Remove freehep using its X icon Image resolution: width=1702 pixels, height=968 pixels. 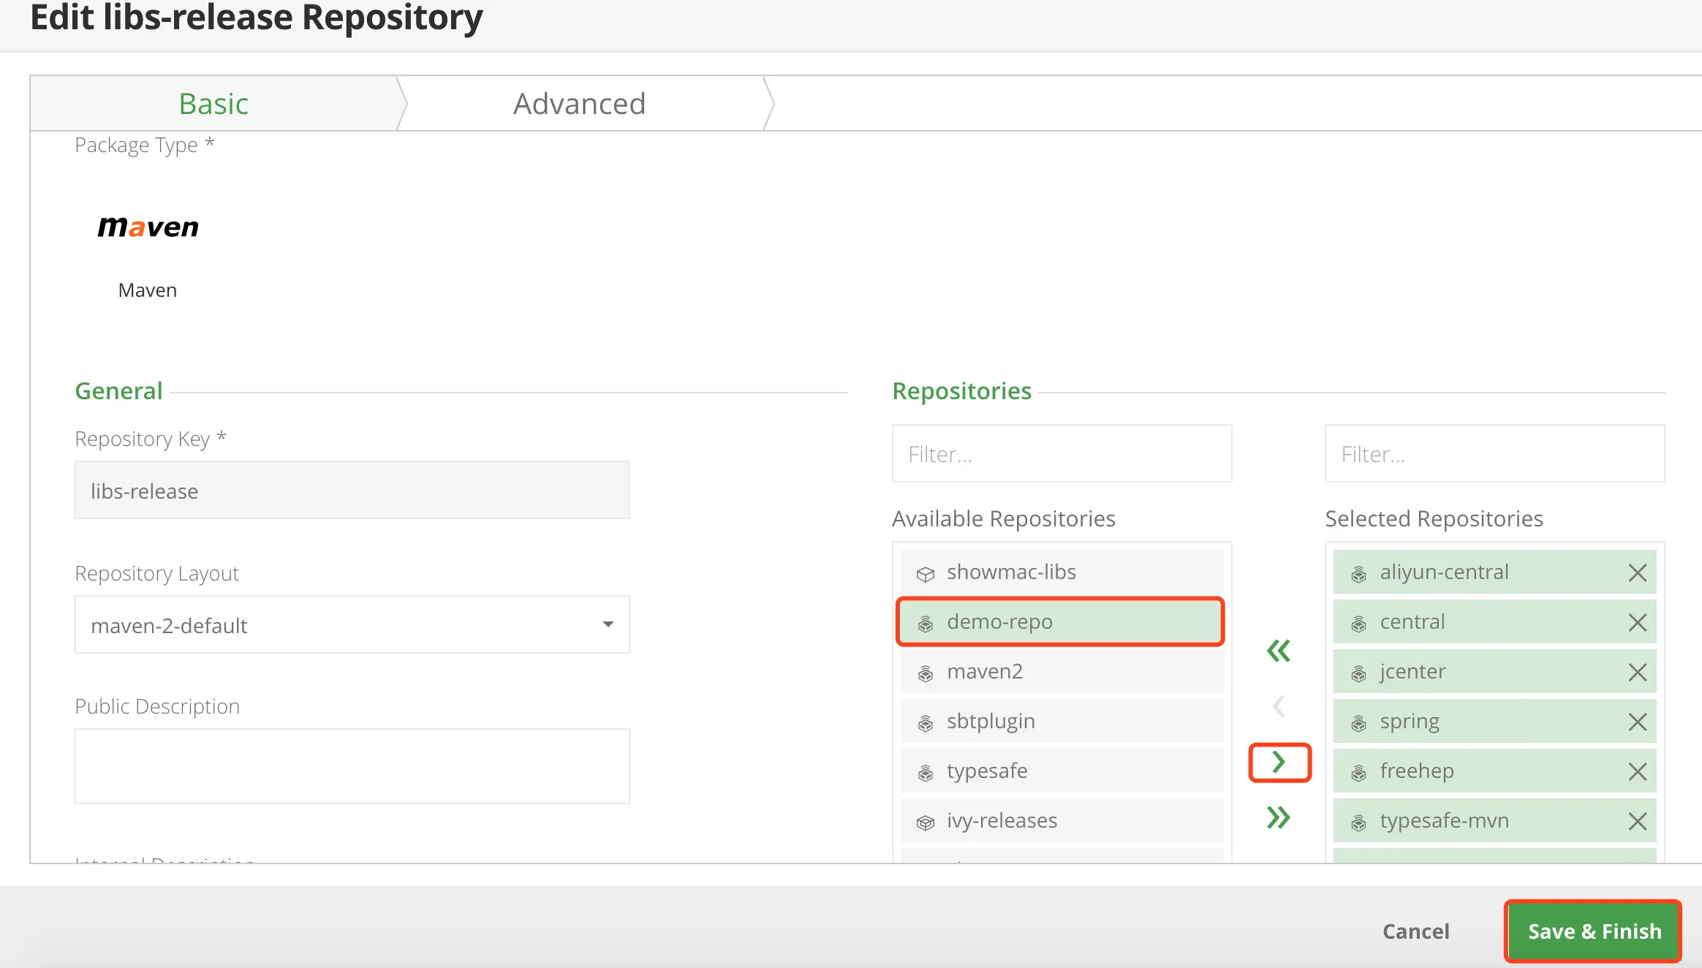tap(1638, 771)
